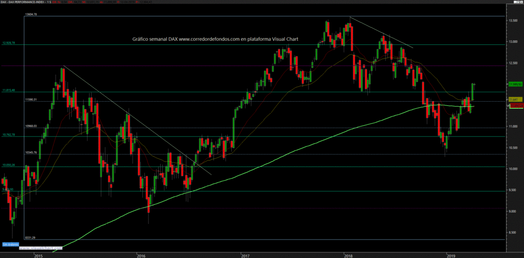The width and height of the screenshot is (524, 258).
Task: Click the 10345.76 dashed level label
Action: [x=31, y=153]
